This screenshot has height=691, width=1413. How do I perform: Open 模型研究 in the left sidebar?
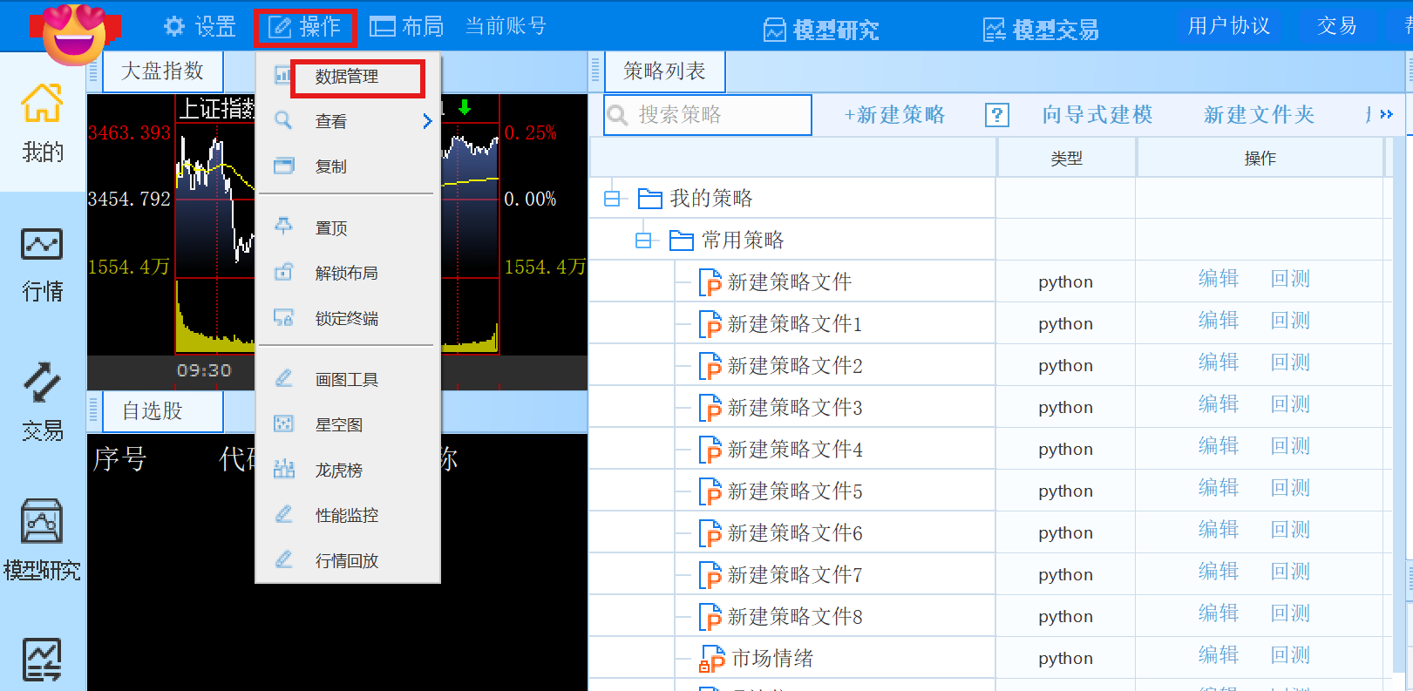point(42,540)
